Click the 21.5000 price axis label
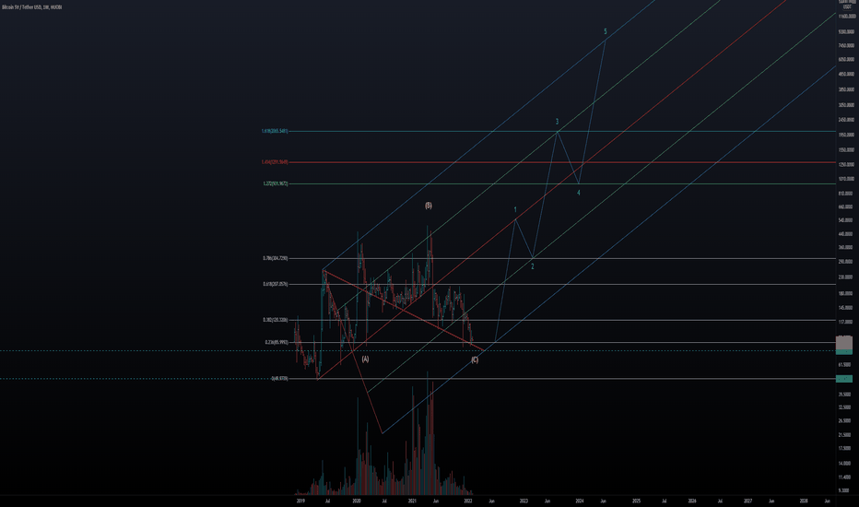Image resolution: width=859 pixels, height=507 pixels. tap(845, 435)
